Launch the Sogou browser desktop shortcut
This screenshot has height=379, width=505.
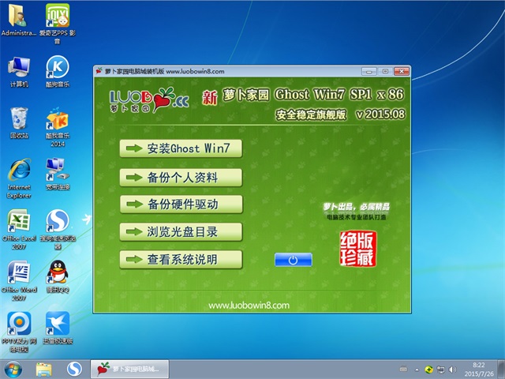tap(58, 230)
